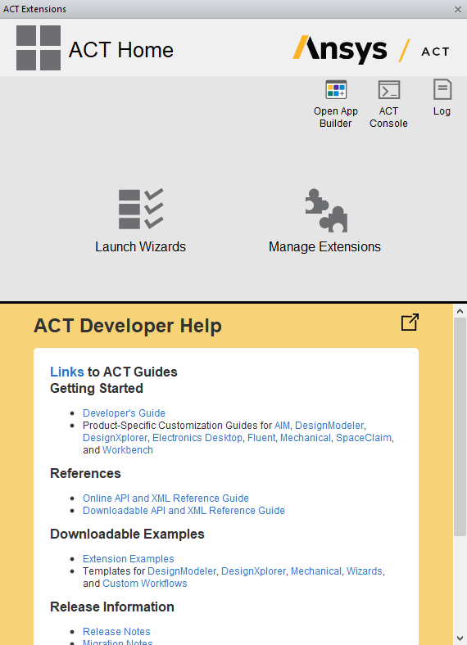Image resolution: width=467 pixels, height=645 pixels.
Task: Open DesignXplorer templates link under Downloadable Examples
Action: click(253, 571)
